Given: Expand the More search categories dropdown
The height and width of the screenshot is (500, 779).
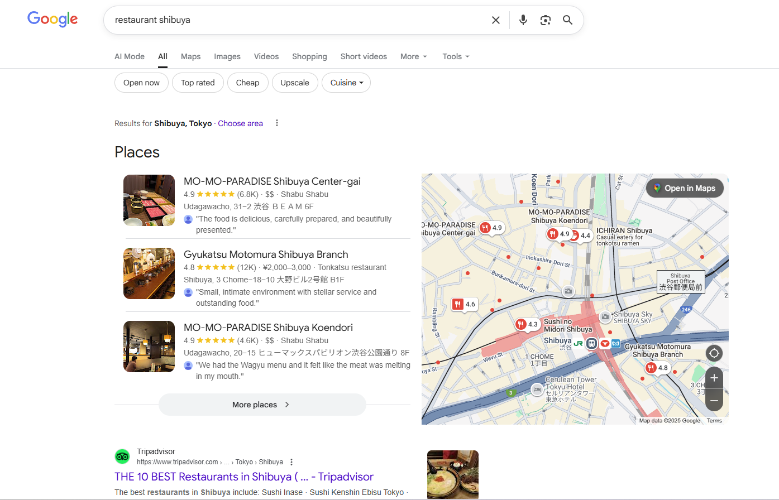Looking at the screenshot, I should [x=413, y=56].
